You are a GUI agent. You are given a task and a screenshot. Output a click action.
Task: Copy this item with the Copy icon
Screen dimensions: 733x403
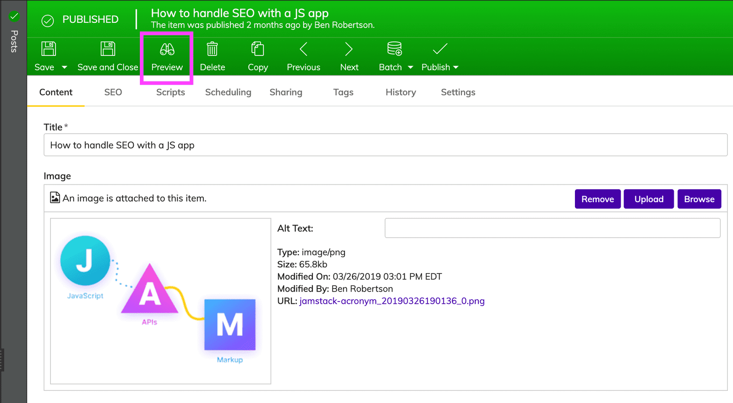pyautogui.click(x=257, y=49)
